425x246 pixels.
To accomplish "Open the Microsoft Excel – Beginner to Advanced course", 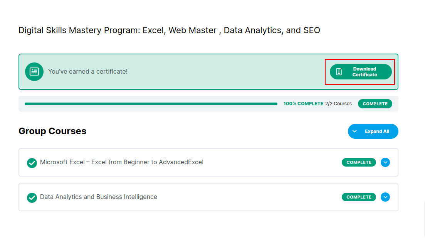I will pos(122,162).
